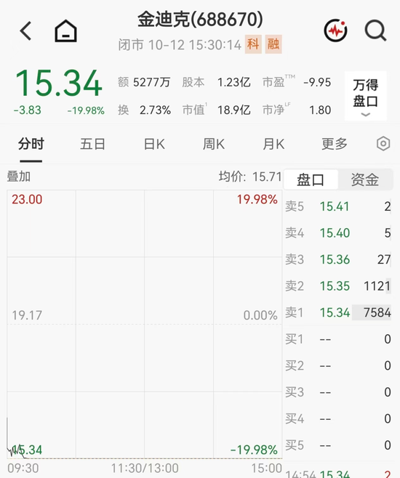Select the 买1 order row
400x478 pixels.
338,339
